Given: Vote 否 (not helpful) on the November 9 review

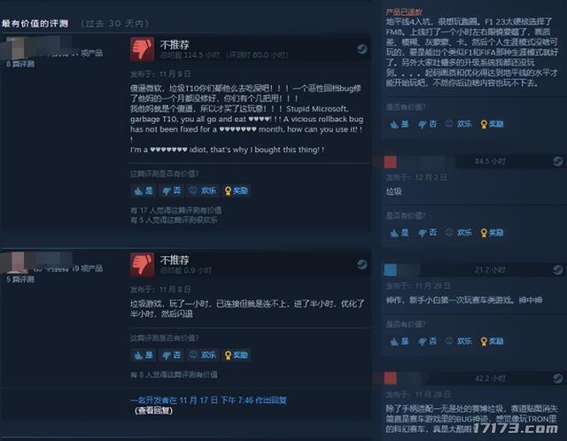Looking at the screenshot, I should pyautogui.click(x=171, y=191).
